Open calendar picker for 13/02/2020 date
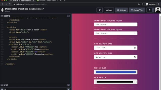The width and height of the screenshot is (161, 90). click(x=135, y=48)
